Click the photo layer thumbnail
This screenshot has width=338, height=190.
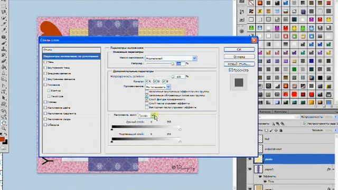pos(258,159)
